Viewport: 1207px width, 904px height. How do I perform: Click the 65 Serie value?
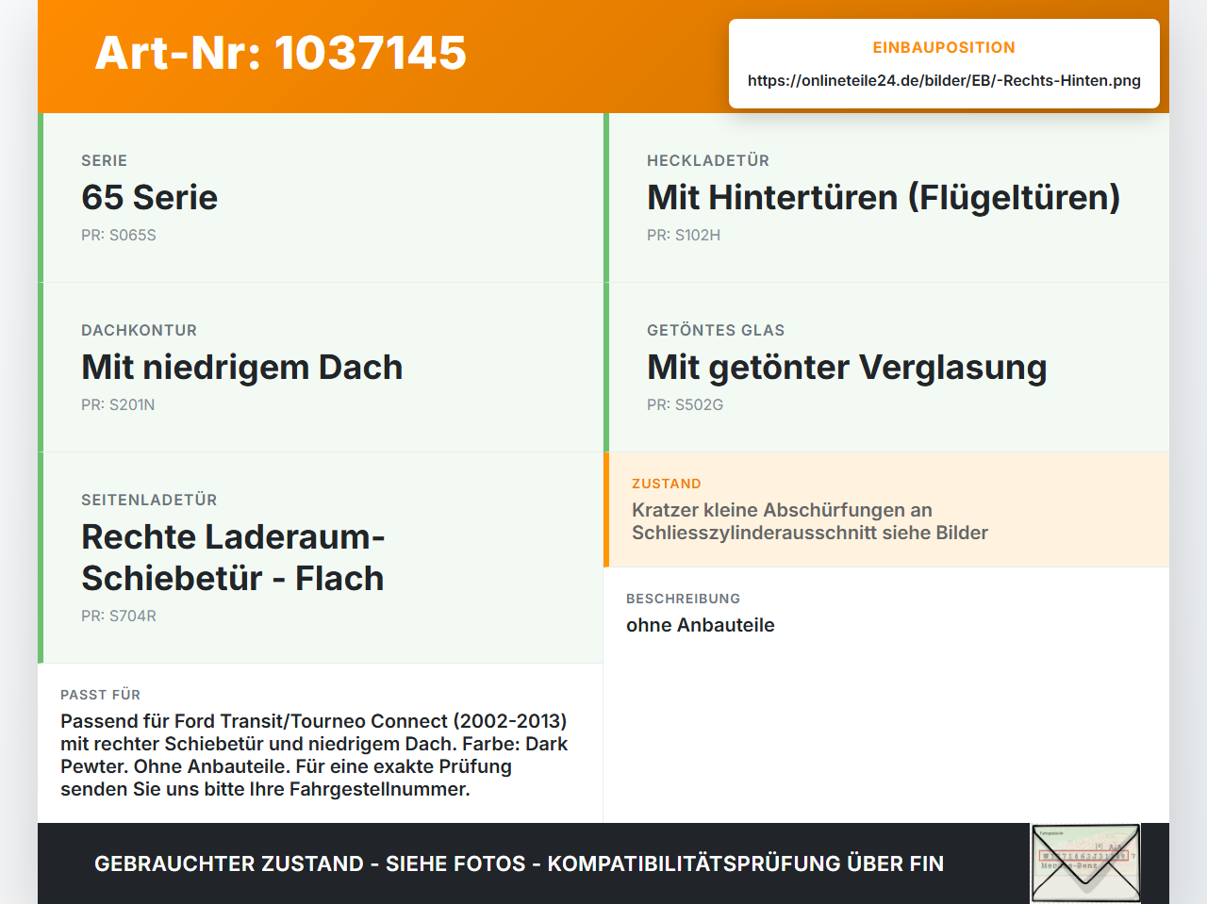click(149, 197)
